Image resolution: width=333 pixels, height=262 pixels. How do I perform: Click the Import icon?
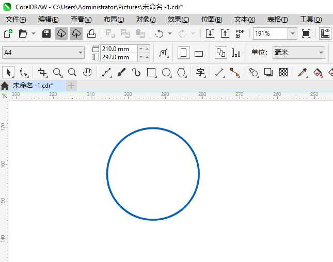(x=210, y=34)
